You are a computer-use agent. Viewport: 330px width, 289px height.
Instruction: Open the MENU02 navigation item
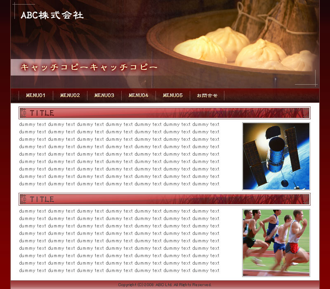coord(70,95)
